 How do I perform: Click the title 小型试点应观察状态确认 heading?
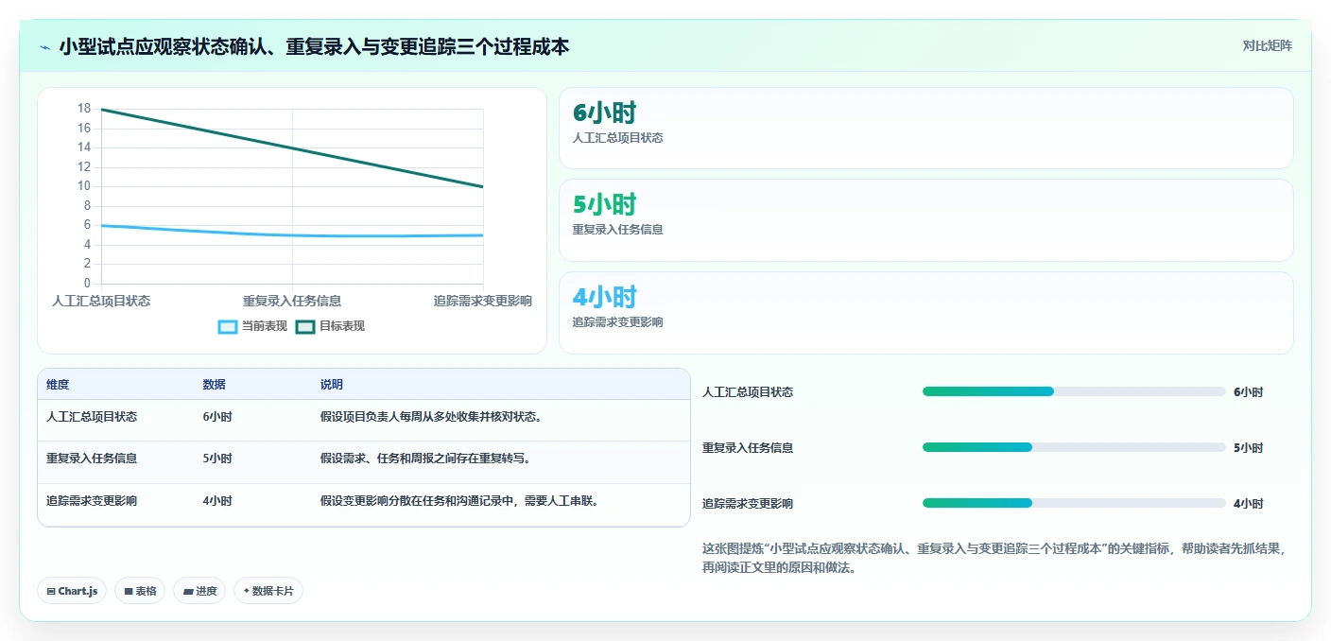click(x=314, y=46)
